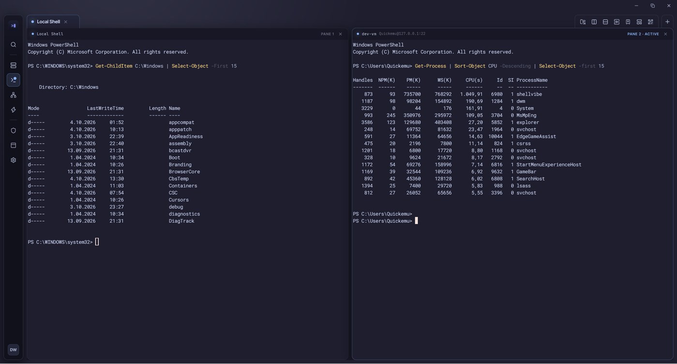Split the pane vertically using the columns icon
Viewport: 677px width, 364px height.
[x=594, y=22]
